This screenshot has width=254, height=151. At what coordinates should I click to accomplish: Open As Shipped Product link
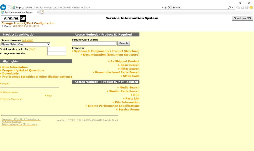click(x=125, y=61)
